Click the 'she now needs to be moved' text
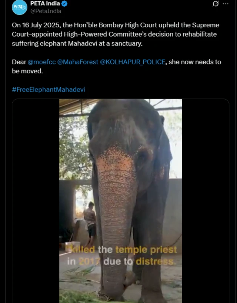Viewport: 237px width, 303px height. point(193,62)
